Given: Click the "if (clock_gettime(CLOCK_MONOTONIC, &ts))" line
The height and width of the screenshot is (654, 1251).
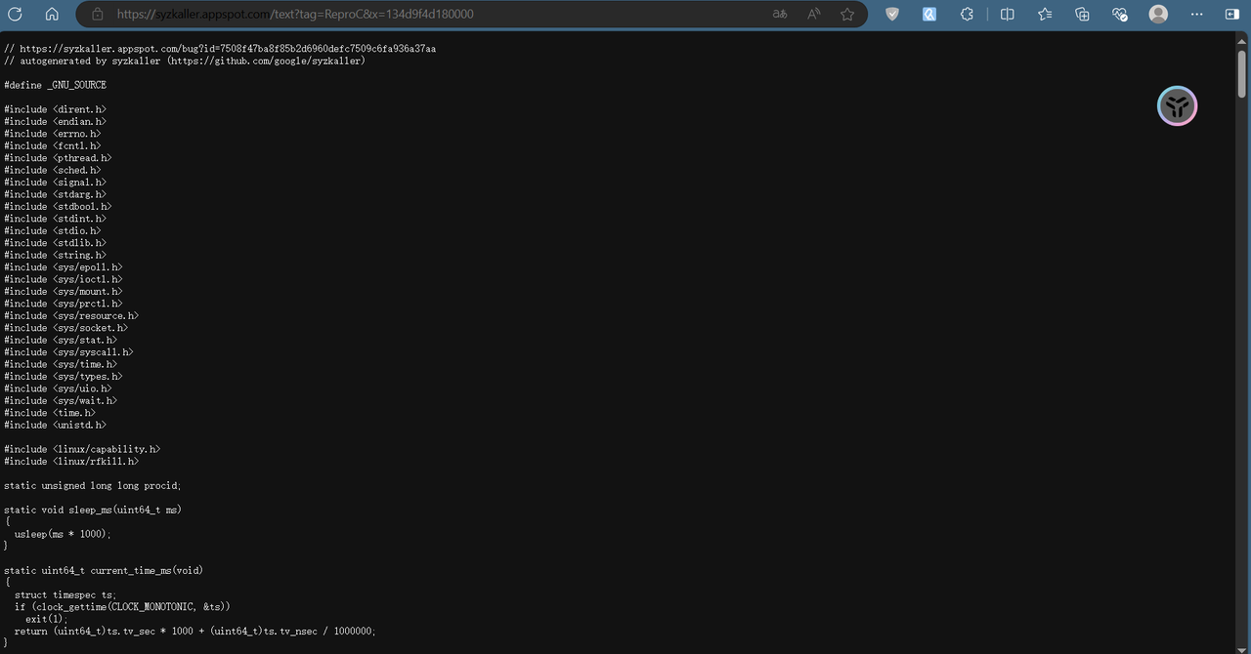Looking at the screenshot, I should [122, 607].
